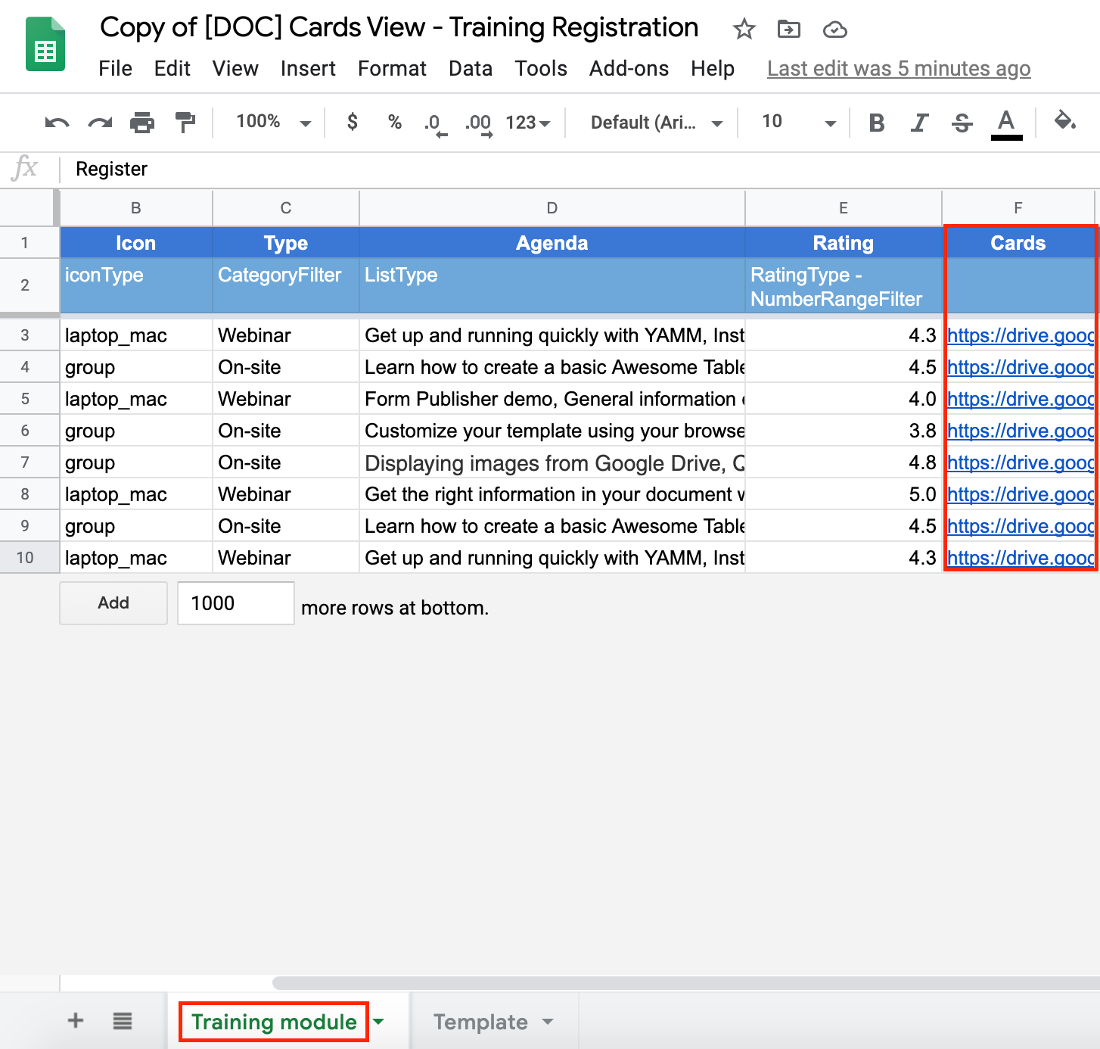The image size is (1100, 1049).
Task: Open more number formats dropdown
Action: pos(527,123)
